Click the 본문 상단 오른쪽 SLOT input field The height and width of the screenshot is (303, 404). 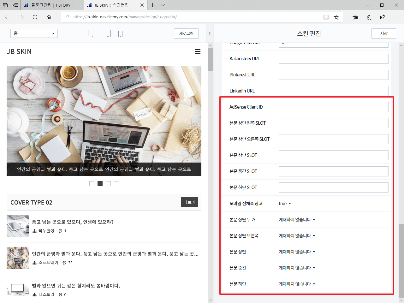334,139
